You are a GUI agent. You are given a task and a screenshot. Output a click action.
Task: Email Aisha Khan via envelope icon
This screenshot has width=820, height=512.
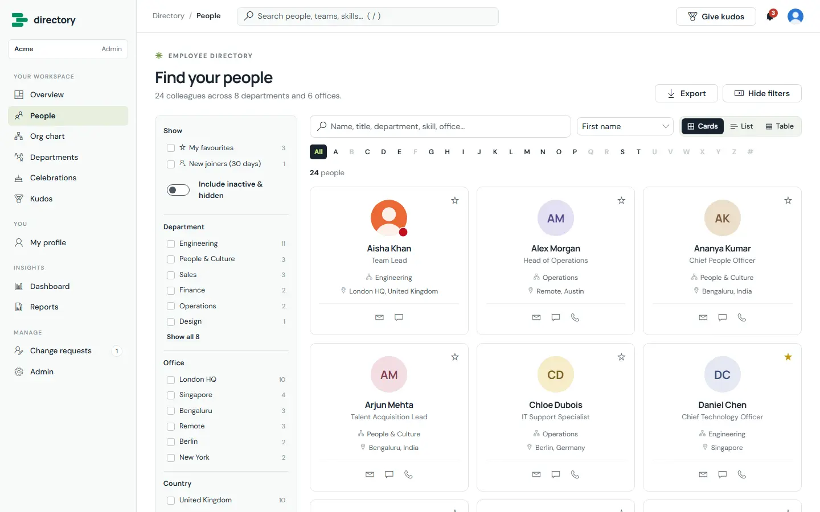coord(379,317)
